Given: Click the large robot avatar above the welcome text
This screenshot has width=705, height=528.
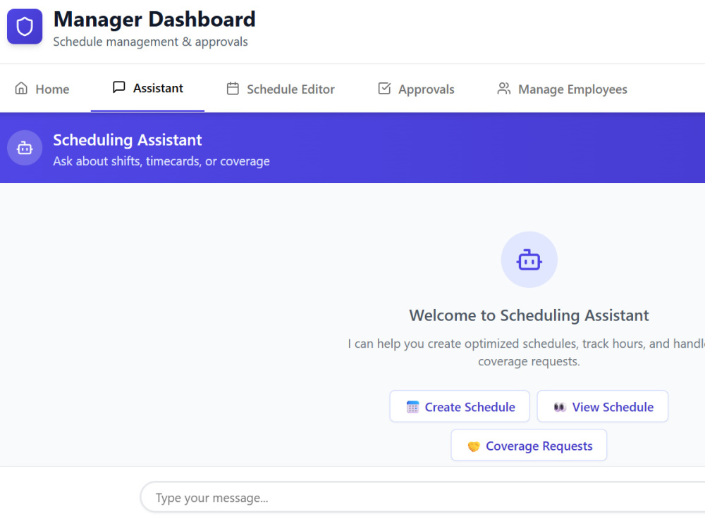Looking at the screenshot, I should coord(529,260).
